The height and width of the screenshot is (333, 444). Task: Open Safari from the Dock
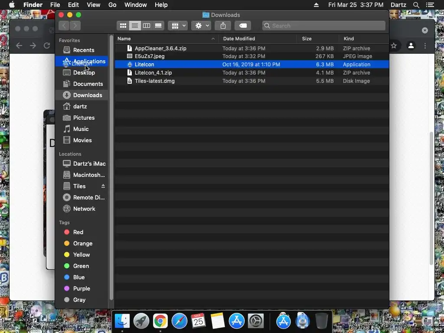click(179, 321)
